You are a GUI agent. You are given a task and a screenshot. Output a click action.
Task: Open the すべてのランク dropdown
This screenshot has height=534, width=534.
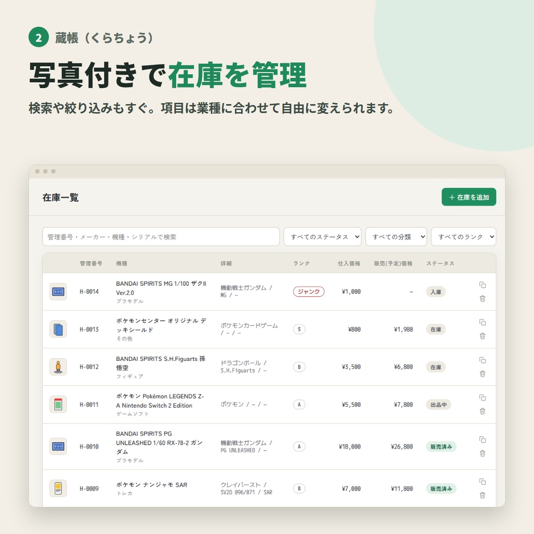pyautogui.click(x=463, y=237)
